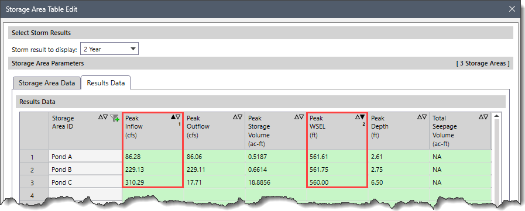
Task: Select the Results Data tab
Action: tap(106, 83)
